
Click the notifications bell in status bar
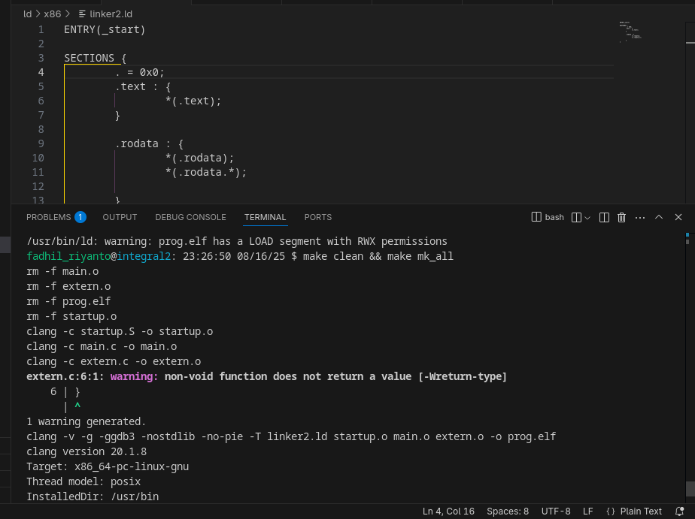679,511
